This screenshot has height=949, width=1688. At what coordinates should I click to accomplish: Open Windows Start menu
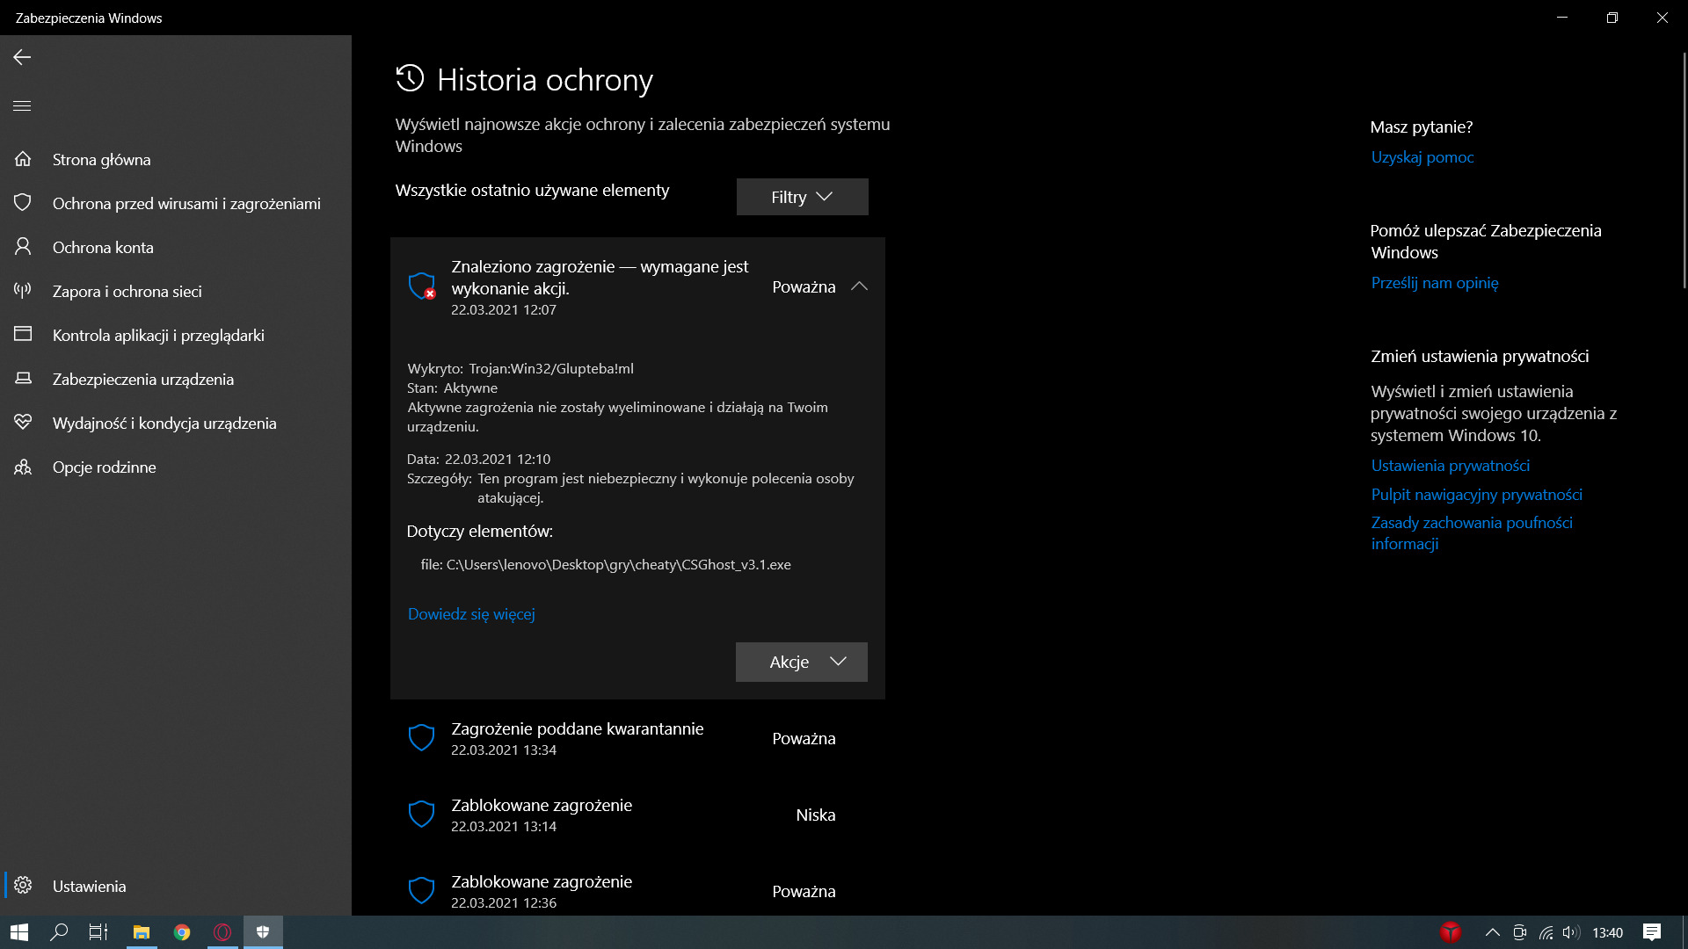point(19,932)
